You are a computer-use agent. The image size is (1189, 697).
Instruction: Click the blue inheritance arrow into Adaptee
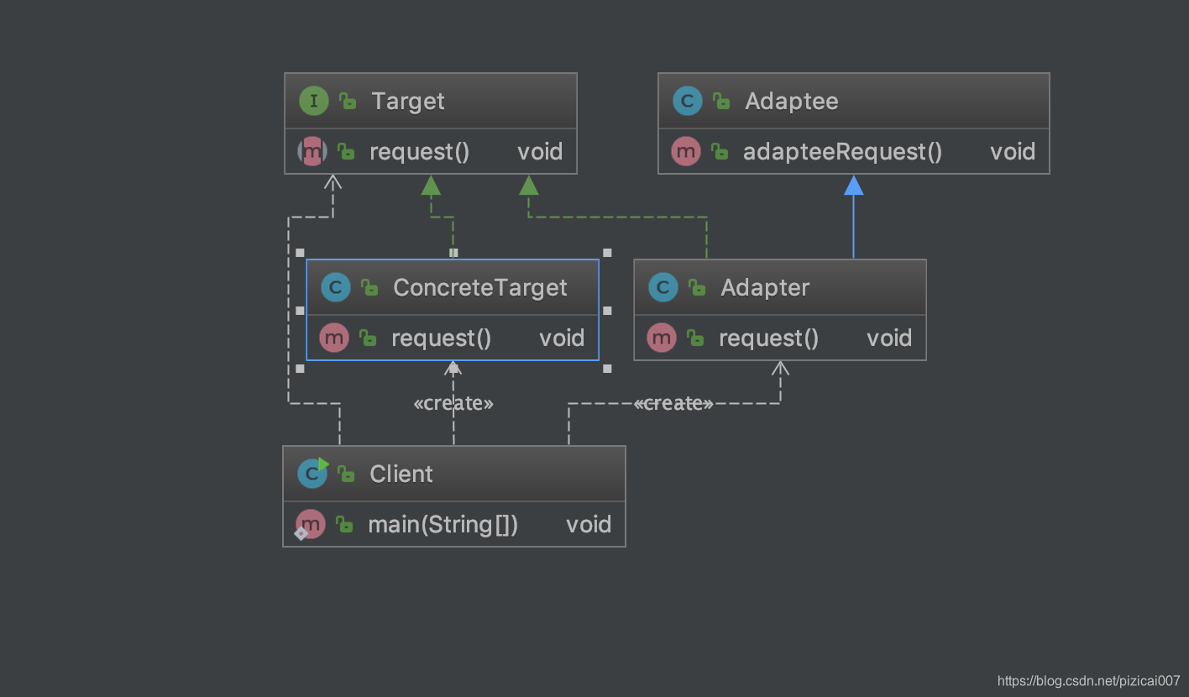[x=854, y=217]
